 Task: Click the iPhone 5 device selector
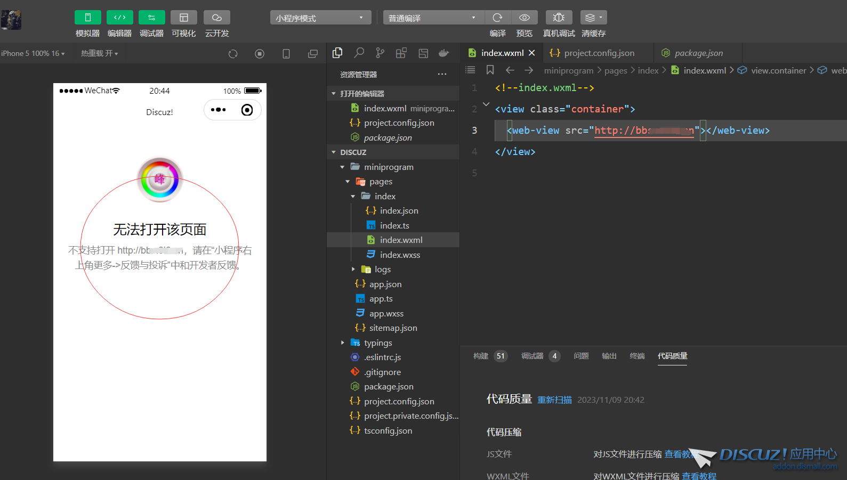(x=33, y=54)
